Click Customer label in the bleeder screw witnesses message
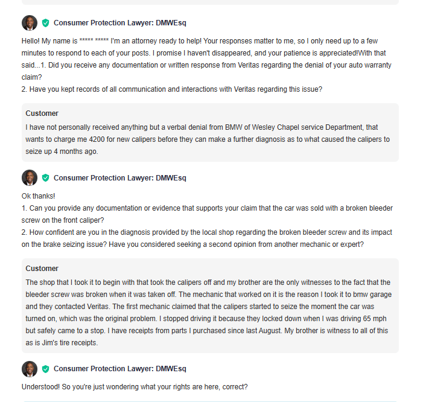The image size is (423, 402). pyautogui.click(x=42, y=269)
